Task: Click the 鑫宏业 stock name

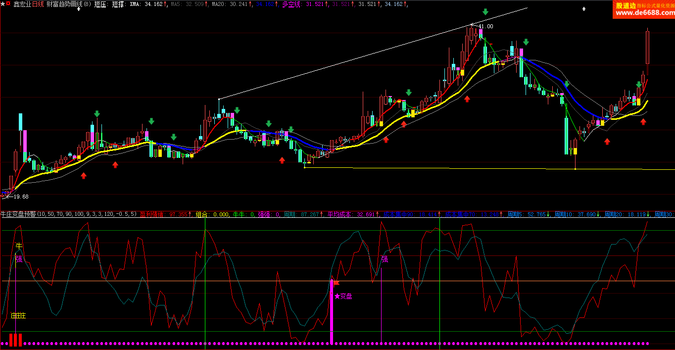Action: pos(22,4)
